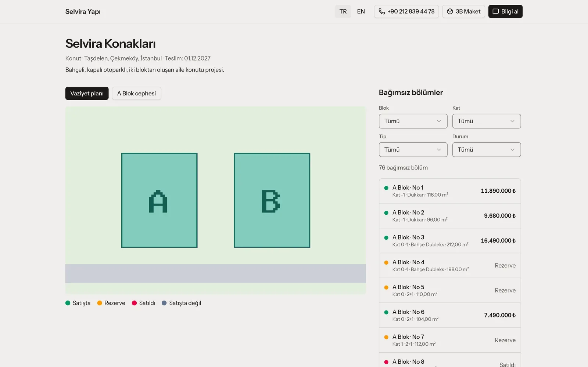Open the A Blok · No 1 listing

(x=450, y=191)
